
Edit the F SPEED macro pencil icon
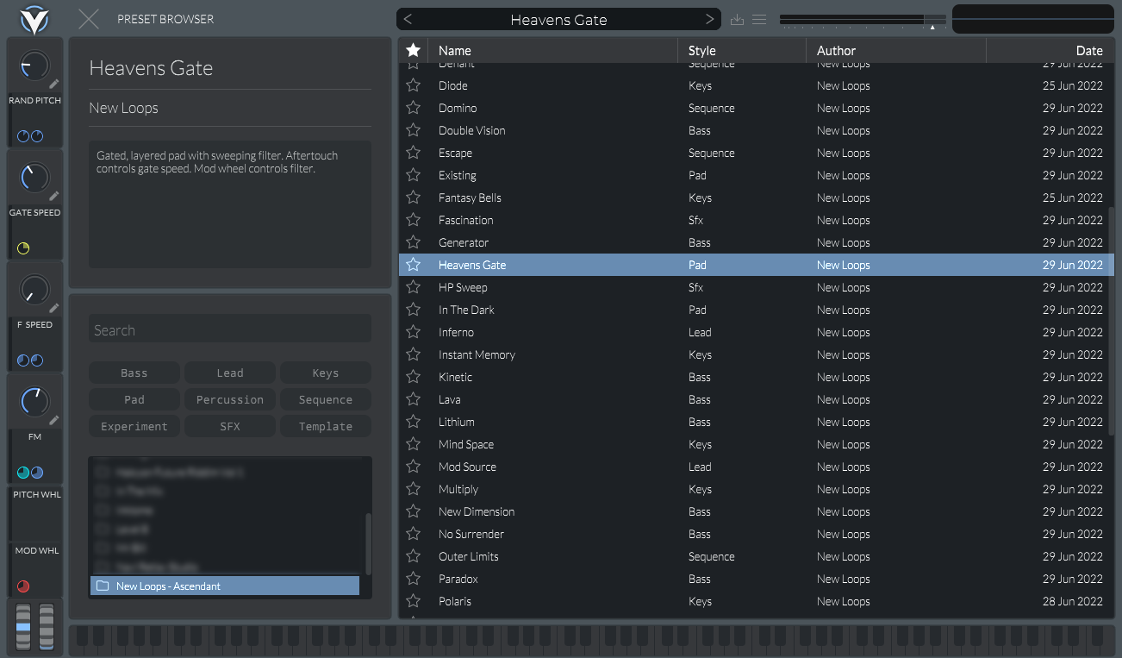54,308
